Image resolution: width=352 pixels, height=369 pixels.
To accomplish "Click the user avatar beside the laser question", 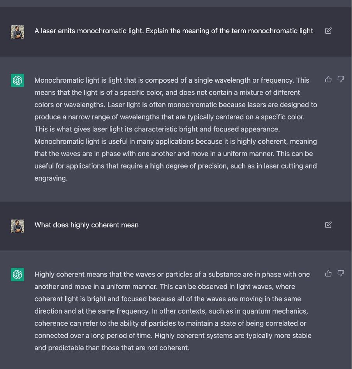I will tap(18, 32).
